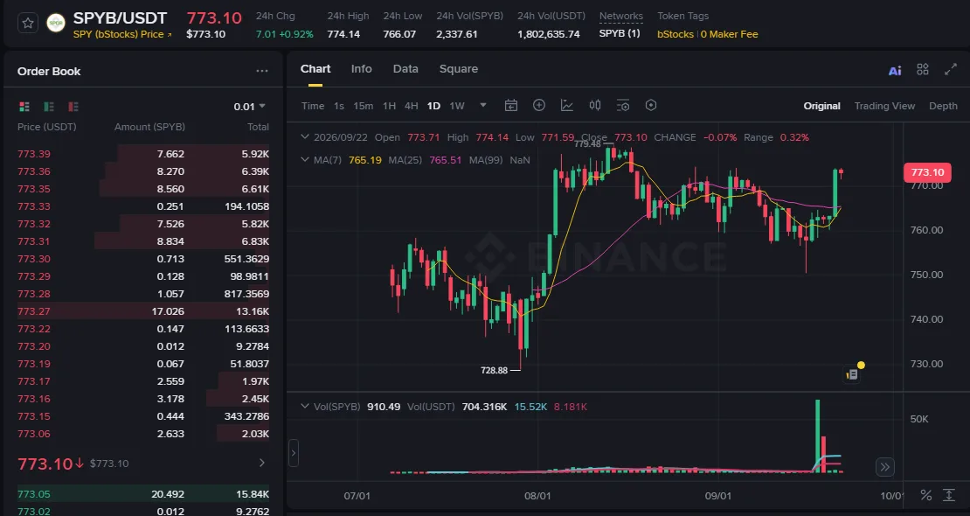Open more time intervals dropdown arrow
Viewport: 970px width, 516px height.
(x=483, y=105)
